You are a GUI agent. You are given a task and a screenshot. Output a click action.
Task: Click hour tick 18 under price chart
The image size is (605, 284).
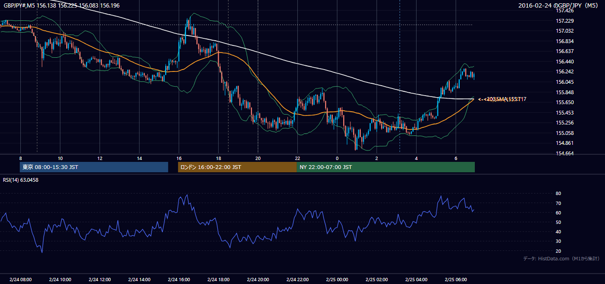point(218,158)
